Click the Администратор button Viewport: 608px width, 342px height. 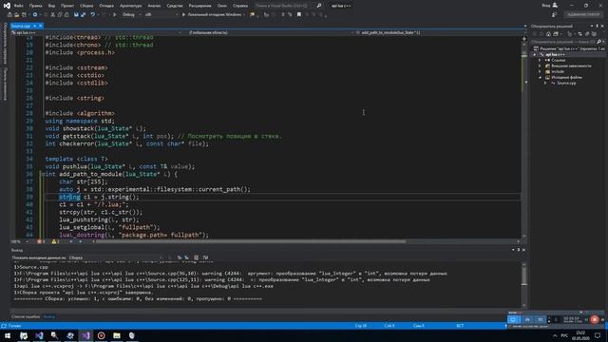click(583, 15)
